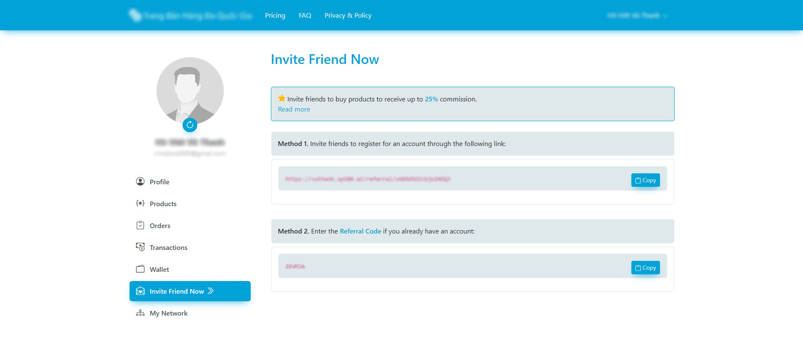Click the Invite Friend Now envelope icon
The width and height of the screenshot is (803, 345).
[x=140, y=291]
